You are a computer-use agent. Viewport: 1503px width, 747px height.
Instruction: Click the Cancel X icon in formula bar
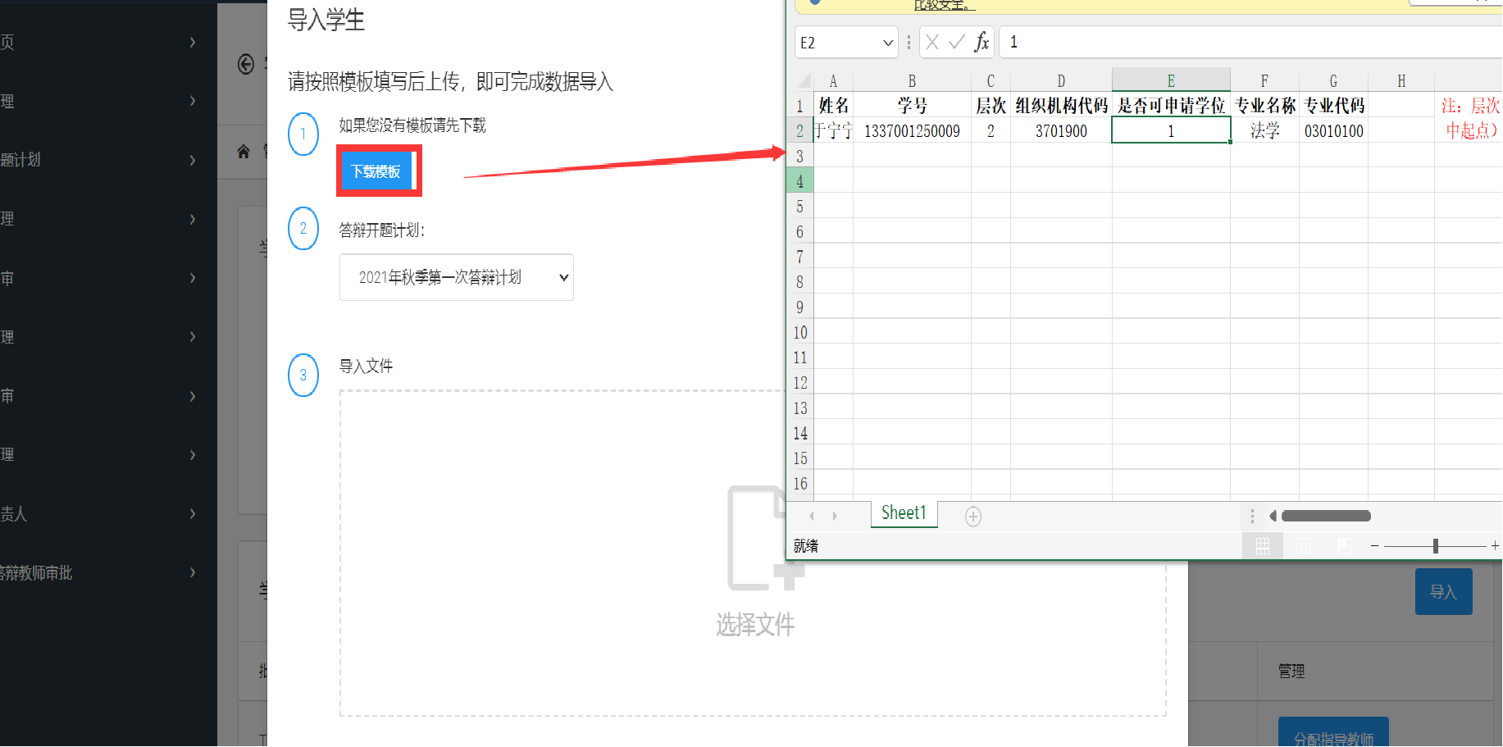[x=932, y=42]
